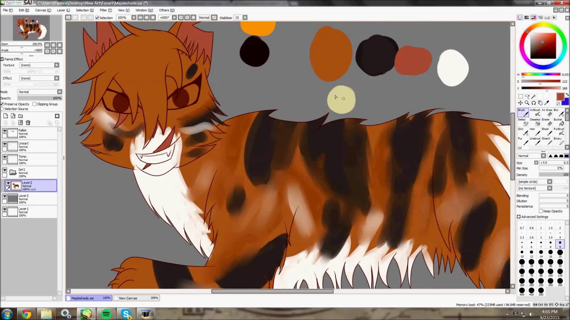Select the Rotate view tool
This screenshot has height=320, width=570.
(x=533, y=103)
